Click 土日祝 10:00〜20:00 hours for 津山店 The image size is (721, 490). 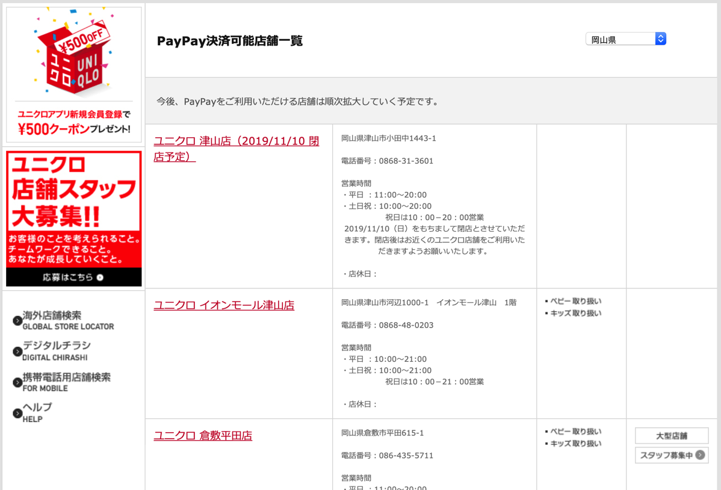click(x=387, y=206)
